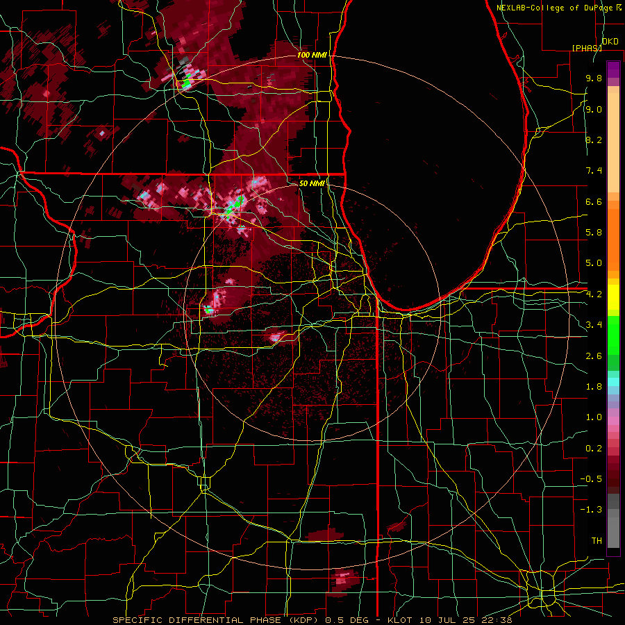
Task: Click the 8.2 scale value
Action: 594,140
